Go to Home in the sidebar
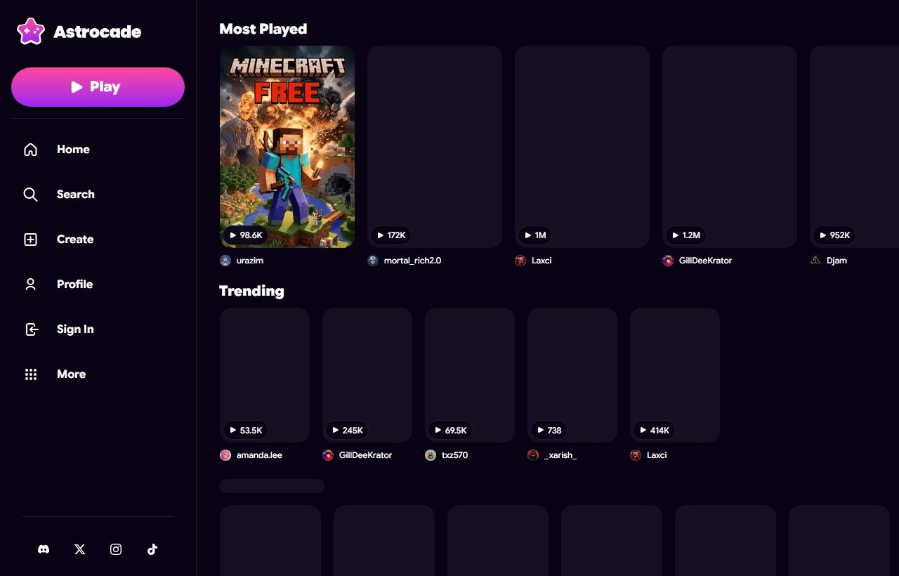Viewport: 899px width, 576px height. click(73, 150)
